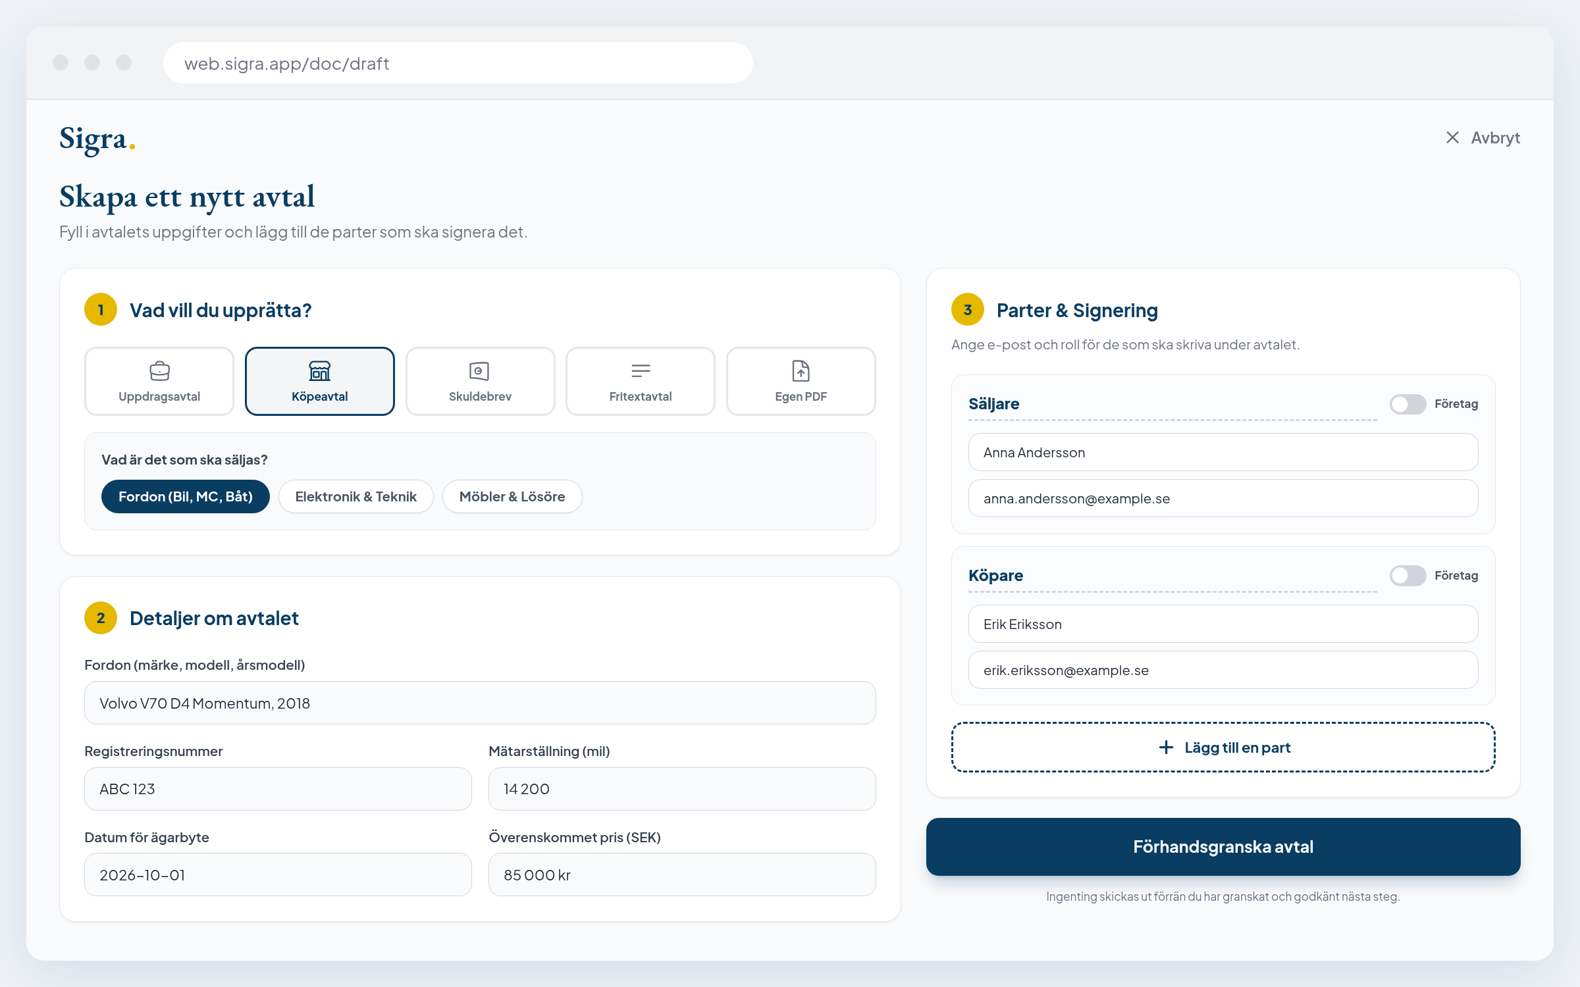Click the plus icon in Lägg till en part
Screen dimensions: 1580x987
1166,747
